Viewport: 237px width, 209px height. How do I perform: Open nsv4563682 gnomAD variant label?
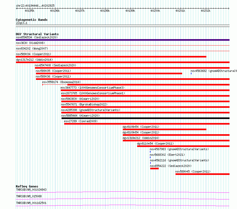click(x=214, y=71)
